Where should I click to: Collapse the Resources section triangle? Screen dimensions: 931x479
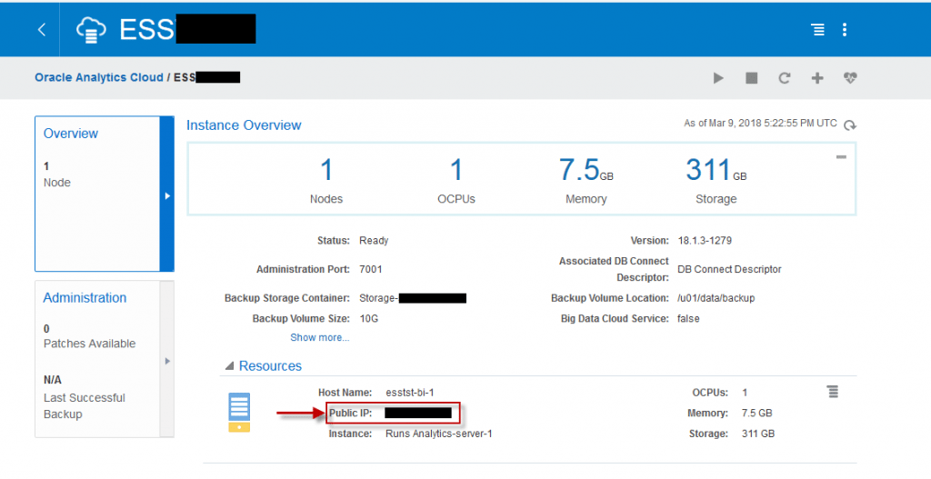coord(229,366)
